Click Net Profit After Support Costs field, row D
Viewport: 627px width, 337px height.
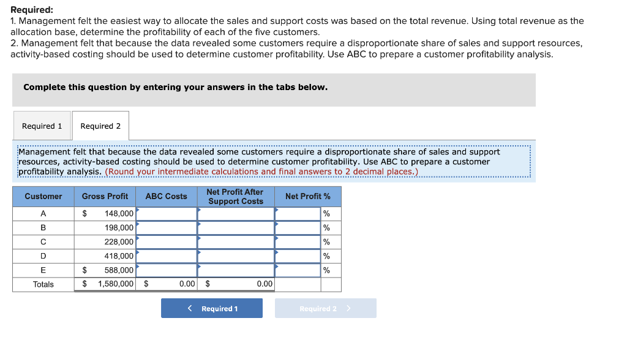tap(236, 256)
